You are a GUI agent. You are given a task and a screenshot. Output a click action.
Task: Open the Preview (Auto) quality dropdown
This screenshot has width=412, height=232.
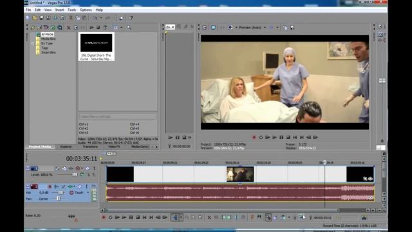point(265,27)
